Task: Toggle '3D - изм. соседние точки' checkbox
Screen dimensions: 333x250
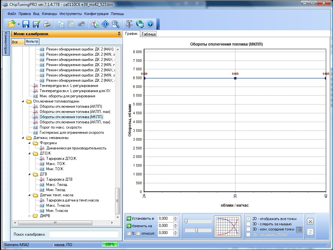Action: point(249,229)
